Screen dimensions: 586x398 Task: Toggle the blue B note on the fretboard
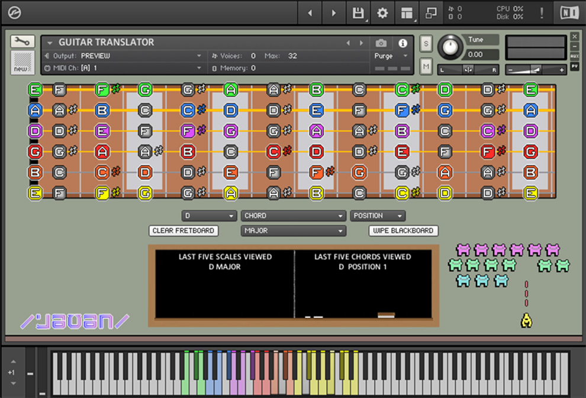(102, 111)
